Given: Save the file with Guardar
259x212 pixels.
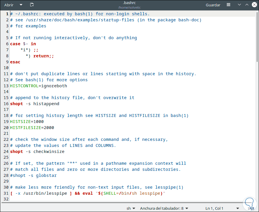Looking at the screenshot, I should [x=213, y=5].
